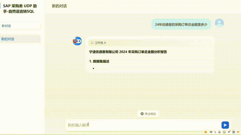Click the 1. 数据集描述 section heading

pos(99,61)
